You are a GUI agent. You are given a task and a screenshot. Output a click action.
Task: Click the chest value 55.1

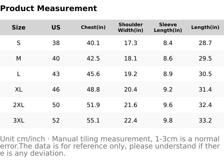pyautogui.click(x=93, y=120)
